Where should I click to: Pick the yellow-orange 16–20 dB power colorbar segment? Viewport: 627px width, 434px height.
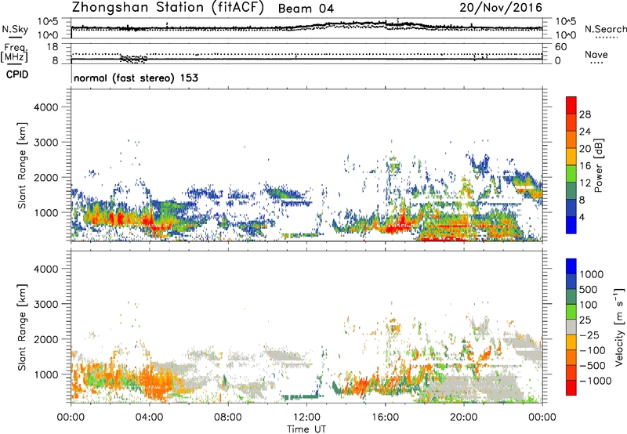571,157
